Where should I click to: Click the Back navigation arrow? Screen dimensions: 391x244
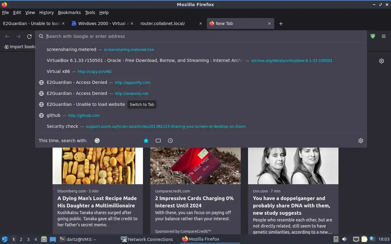pyautogui.click(x=7, y=36)
